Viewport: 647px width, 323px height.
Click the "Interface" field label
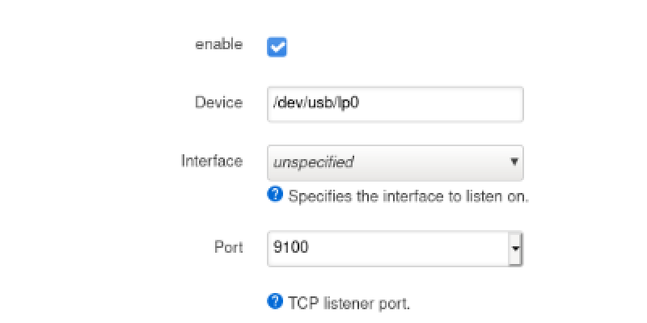(211, 161)
